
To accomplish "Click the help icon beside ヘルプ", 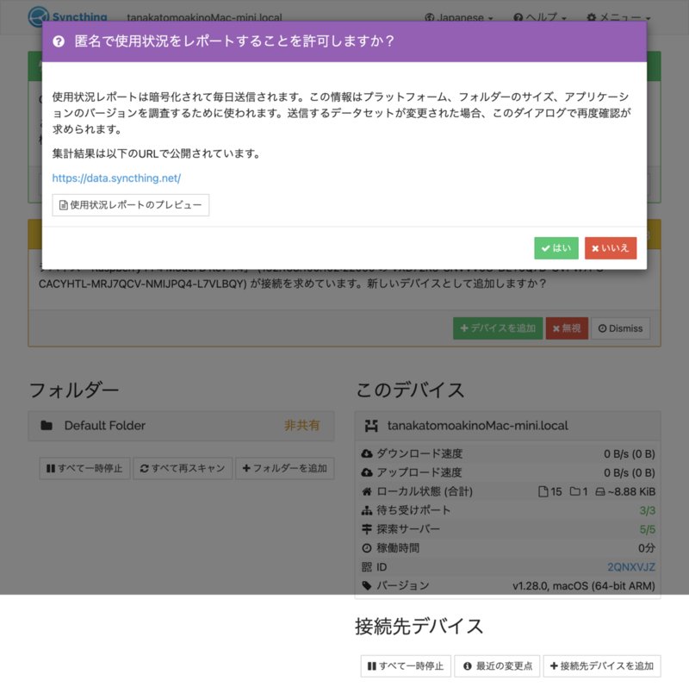I will click(518, 17).
